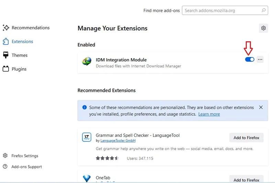Image resolution: width=275 pixels, height=183 pixels.
Task: Click the 'Recommended Extensions' heading
Action: [107, 90]
